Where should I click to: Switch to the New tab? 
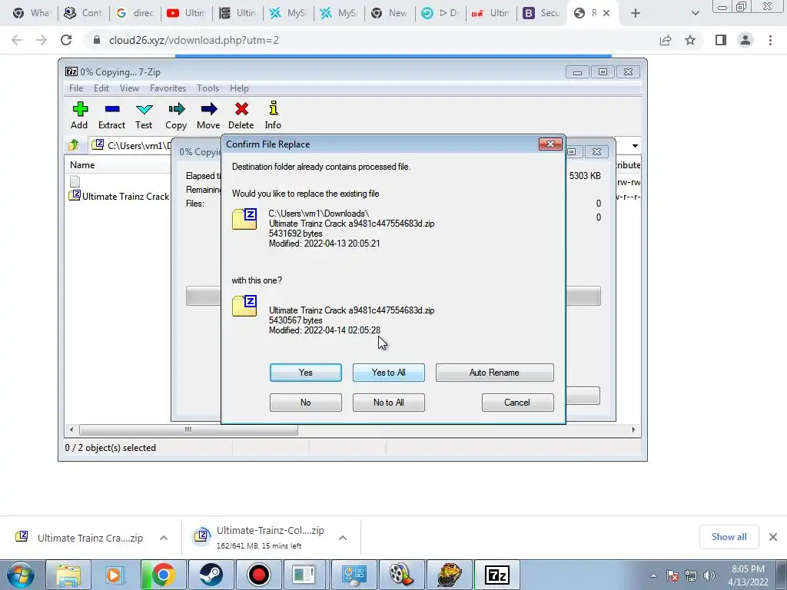pos(390,14)
